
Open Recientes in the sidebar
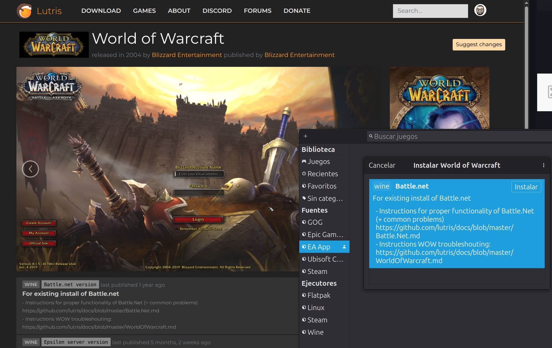tap(322, 174)
